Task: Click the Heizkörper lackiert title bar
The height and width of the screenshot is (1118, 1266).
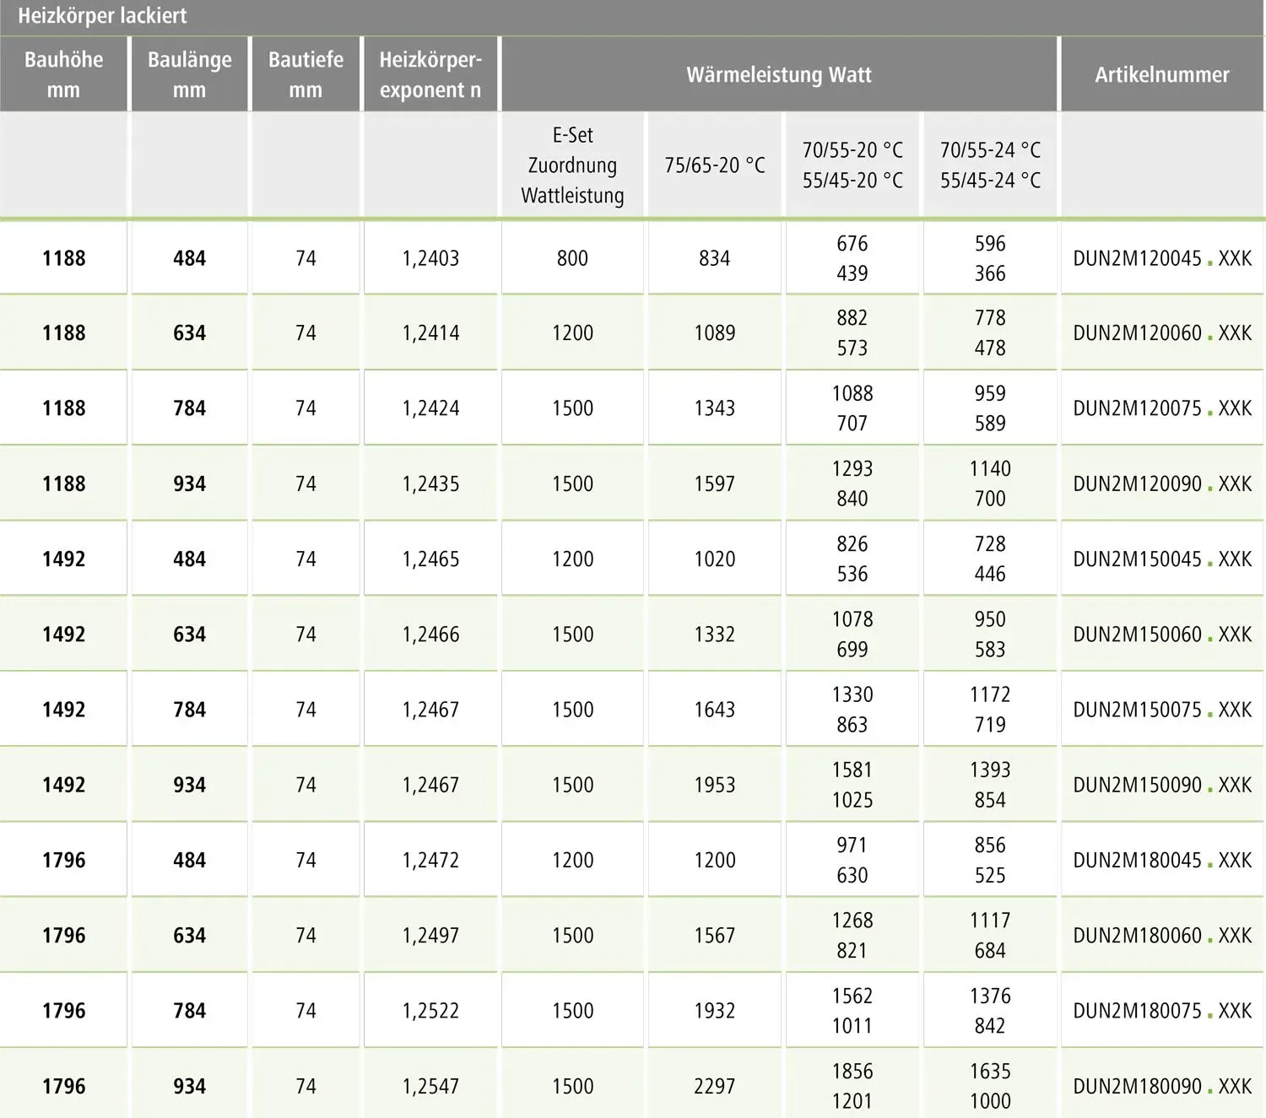Action: (x=632, y=17)
